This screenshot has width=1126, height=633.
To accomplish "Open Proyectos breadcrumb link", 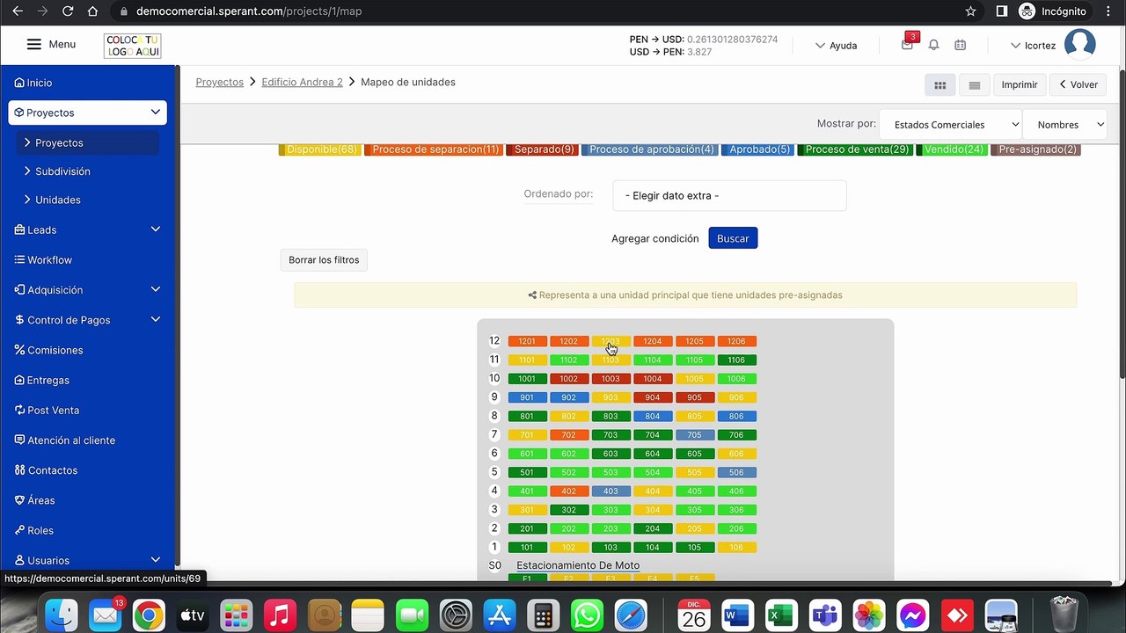I will tap(220, 82).
